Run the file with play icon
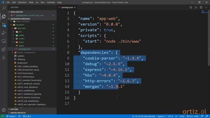 coord(196,7)
